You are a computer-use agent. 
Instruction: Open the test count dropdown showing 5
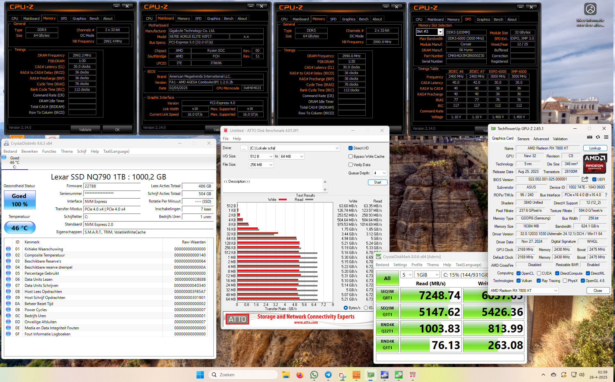click(x=406, y=275)
